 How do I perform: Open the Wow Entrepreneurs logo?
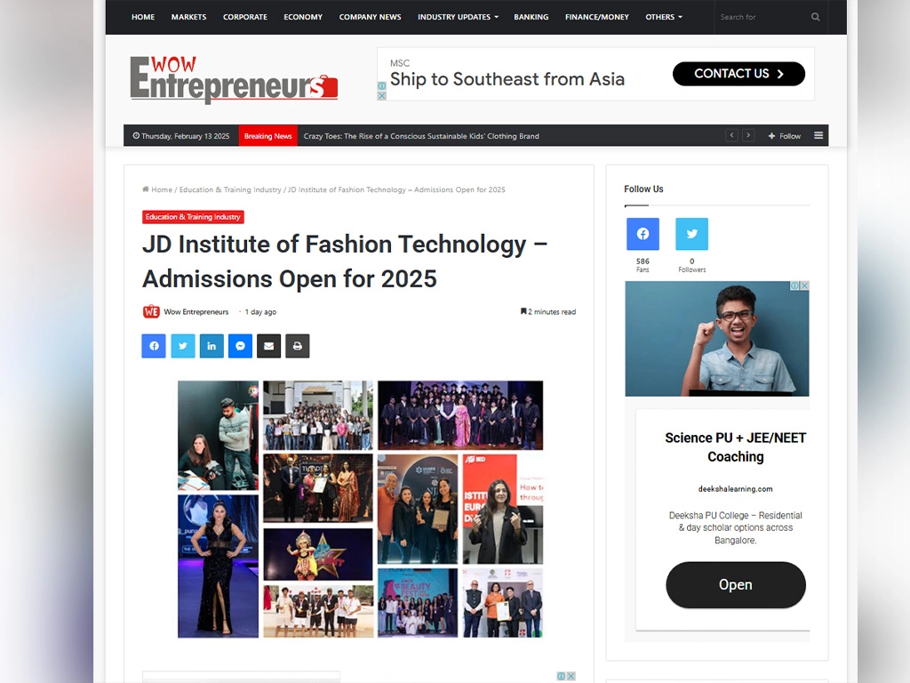pyautogui.click(x=234, y=79)
